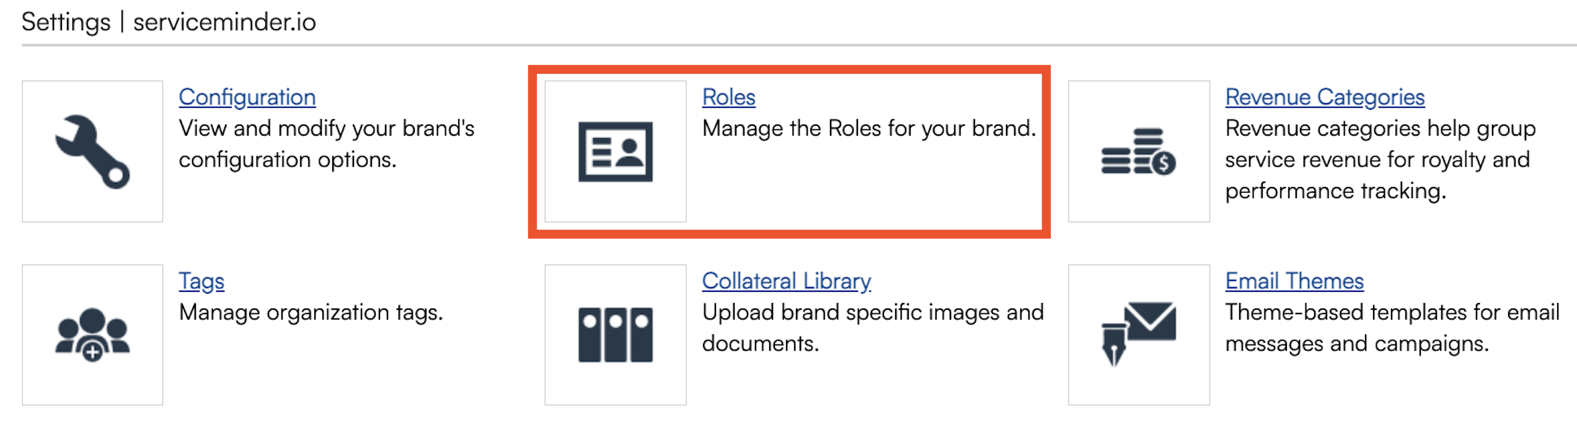Screen dimensions: 1577x425
Task: Click the 'Revenue categories help group' description
Action: pyautogui.click(x=1380, y=129)
